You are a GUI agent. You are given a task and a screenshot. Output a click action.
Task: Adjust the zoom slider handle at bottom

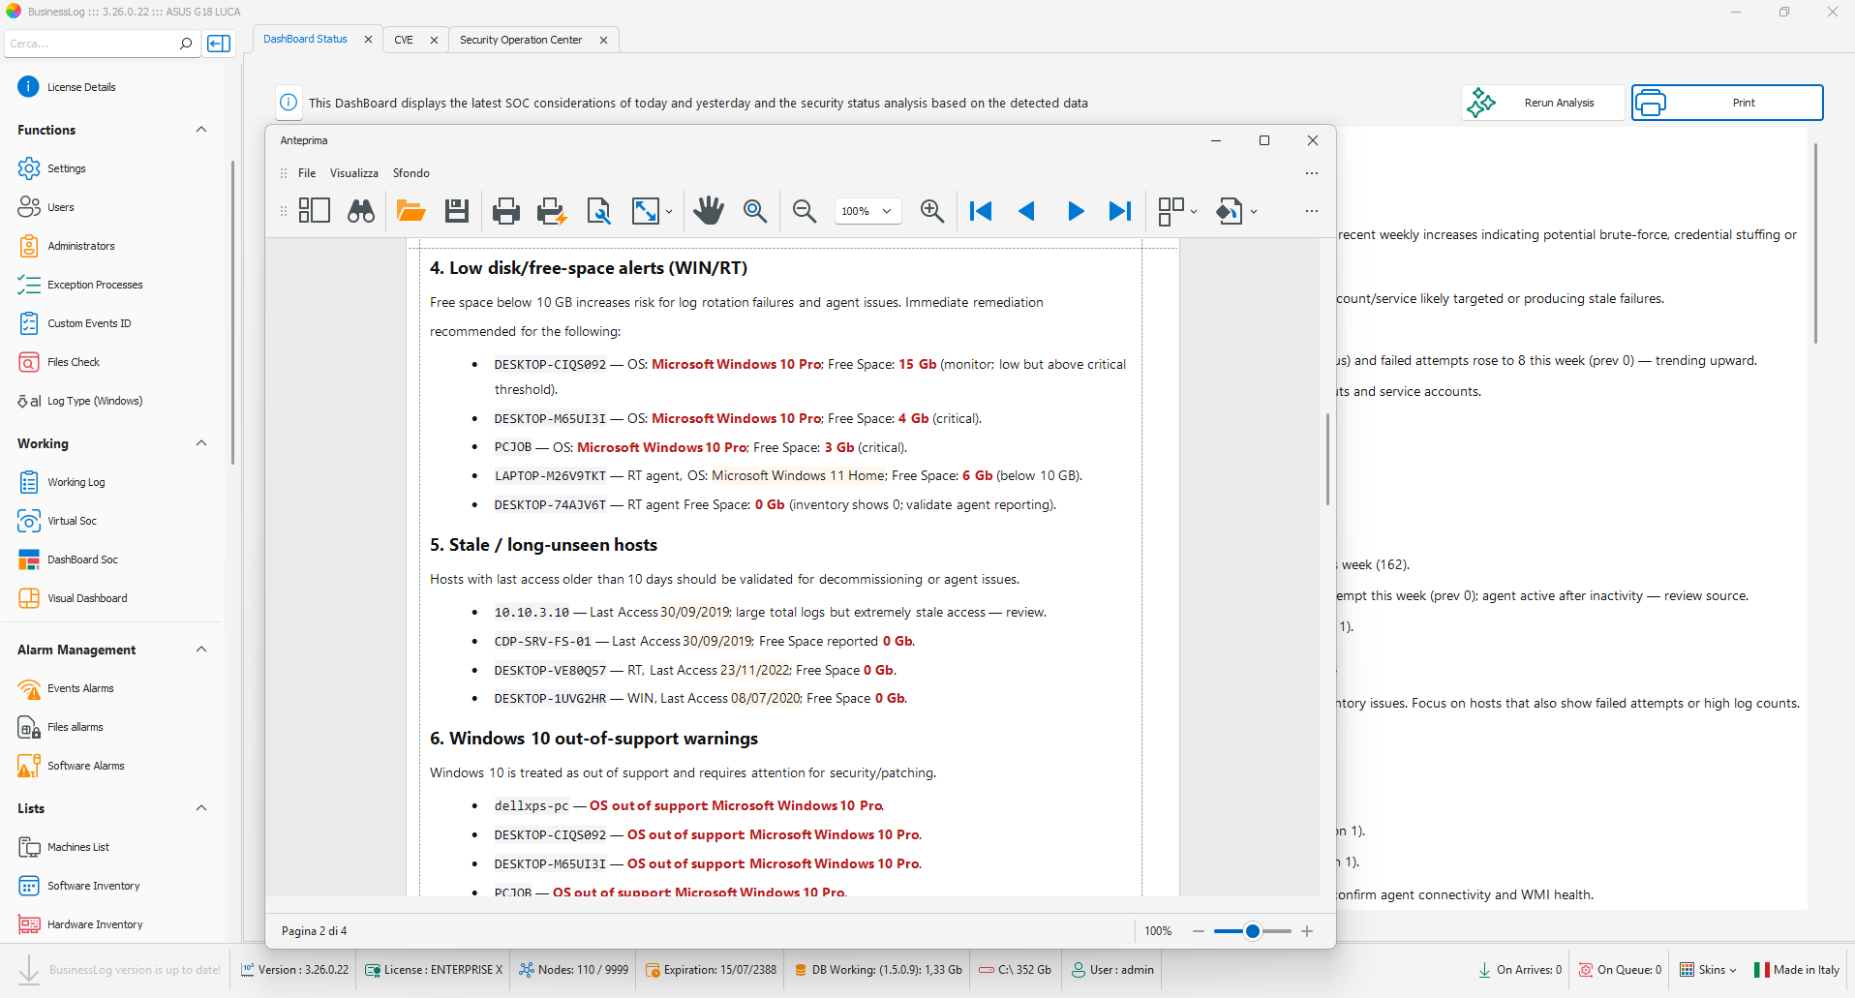pyautogui.click(x=1253, y=931)
